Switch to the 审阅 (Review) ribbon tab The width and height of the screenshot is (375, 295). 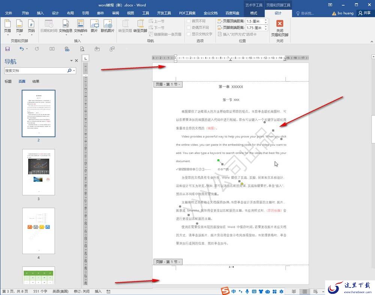pyautogui.click(x=115, y=13)
